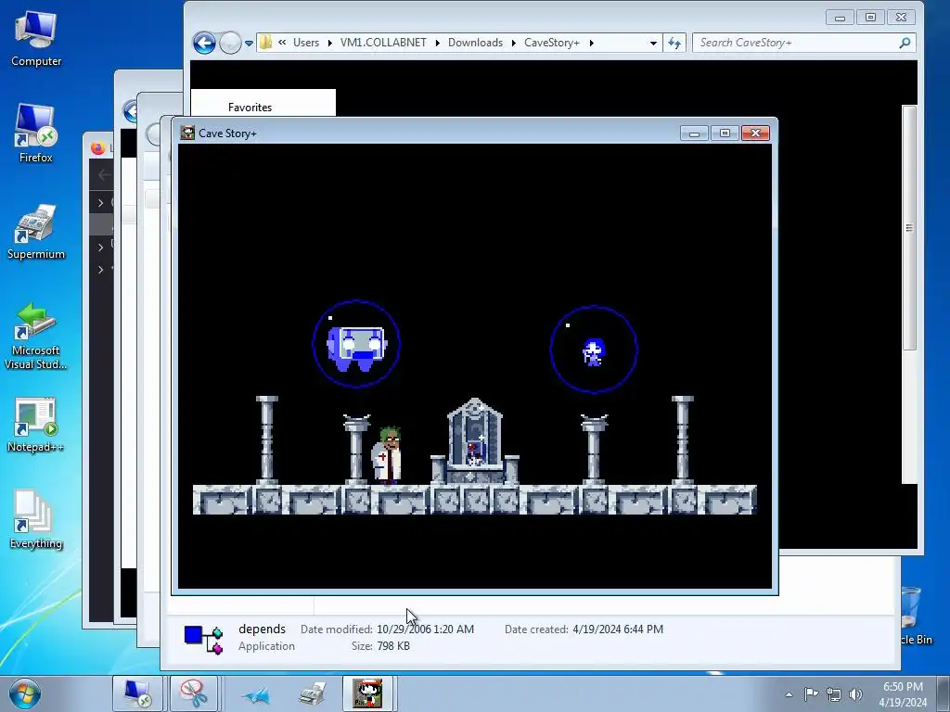
Task: Select the Cave Story+ taskbar button
Action: point(368,693)
